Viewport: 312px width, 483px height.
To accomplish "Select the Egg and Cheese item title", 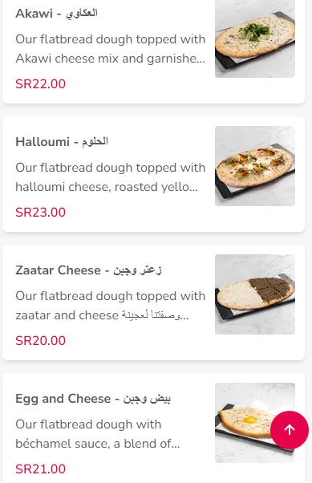I will point(93,399).
